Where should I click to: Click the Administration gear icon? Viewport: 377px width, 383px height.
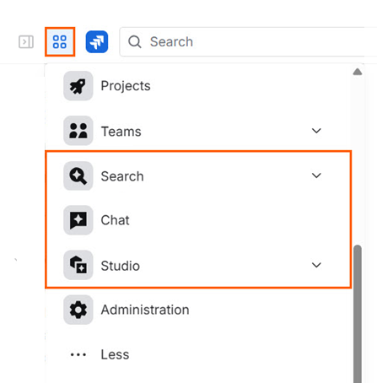point(78,310)
